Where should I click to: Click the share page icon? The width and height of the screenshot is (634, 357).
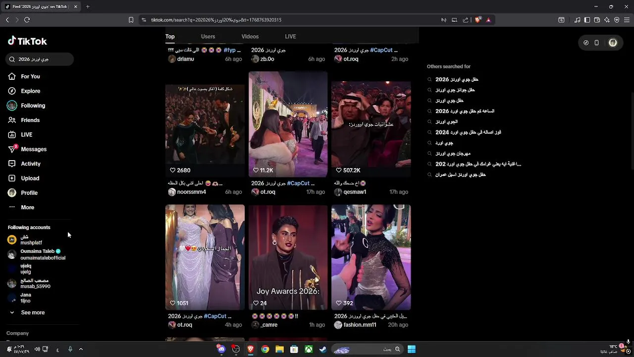click(x=466, y=20)
